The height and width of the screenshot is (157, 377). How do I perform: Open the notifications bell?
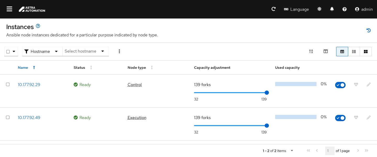[x=332, y=9]
